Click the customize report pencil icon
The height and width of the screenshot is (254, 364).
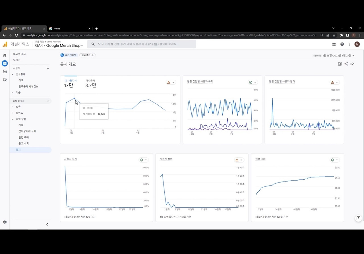click(340, 64)
